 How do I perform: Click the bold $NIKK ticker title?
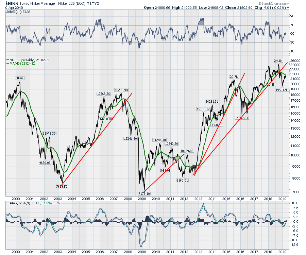click(12, 3)
